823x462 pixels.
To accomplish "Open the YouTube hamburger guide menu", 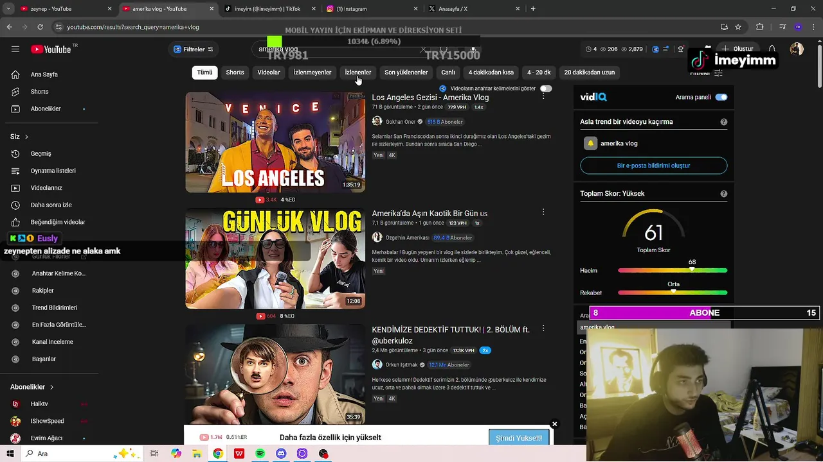I will click(15, 49).
